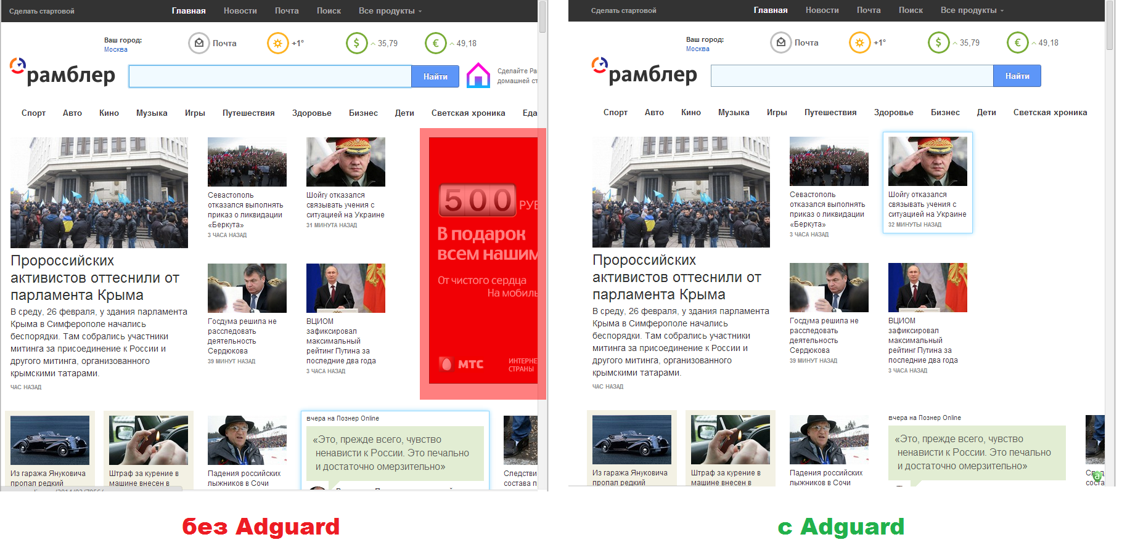1122x553 pixels.
Task: Click 'Найти' button in right window
Action: (x=1017, y=76)
